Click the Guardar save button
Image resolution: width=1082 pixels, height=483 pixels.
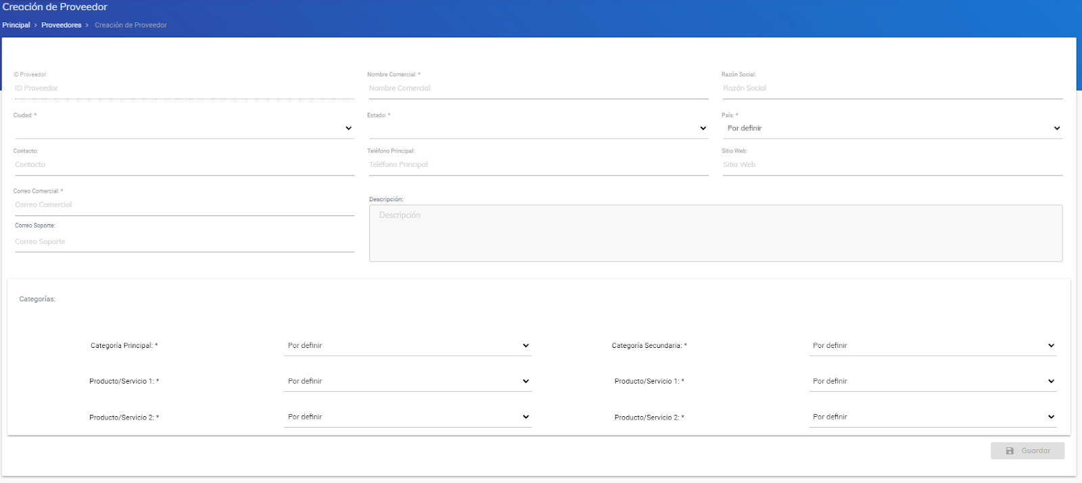(x=1027, y=451)
